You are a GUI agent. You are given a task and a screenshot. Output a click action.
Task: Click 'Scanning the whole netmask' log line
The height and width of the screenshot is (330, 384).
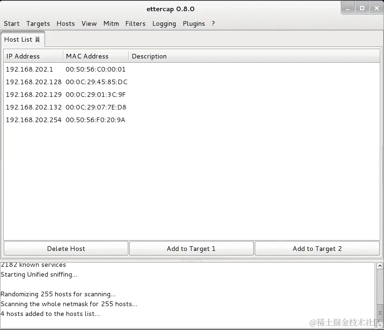[69, 304]
